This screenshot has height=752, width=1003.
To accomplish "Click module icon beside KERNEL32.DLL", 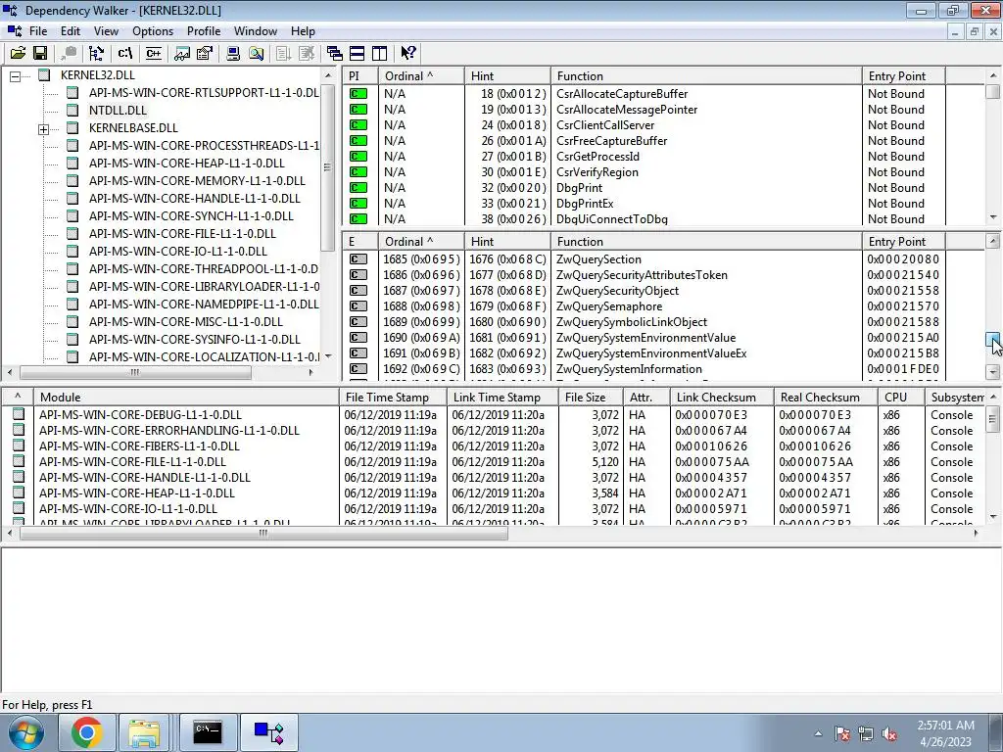I will coord(44,74).
